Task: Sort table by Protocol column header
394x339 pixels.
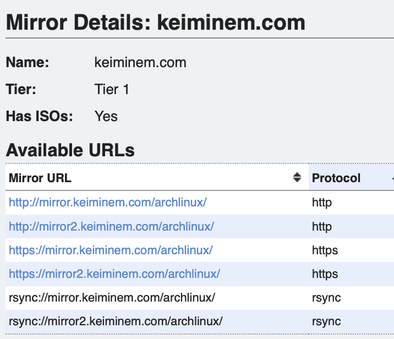Action: [x=336, y=178]
